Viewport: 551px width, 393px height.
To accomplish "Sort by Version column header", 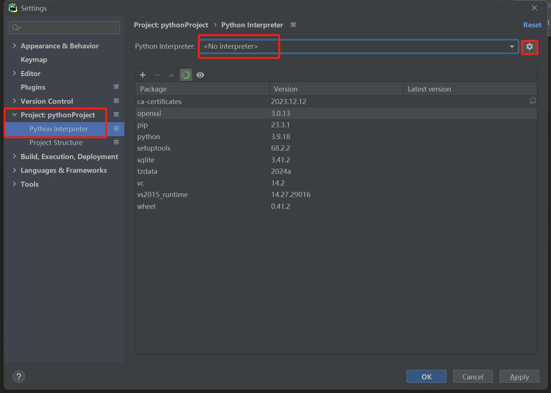I will click(x=336, y=89).
